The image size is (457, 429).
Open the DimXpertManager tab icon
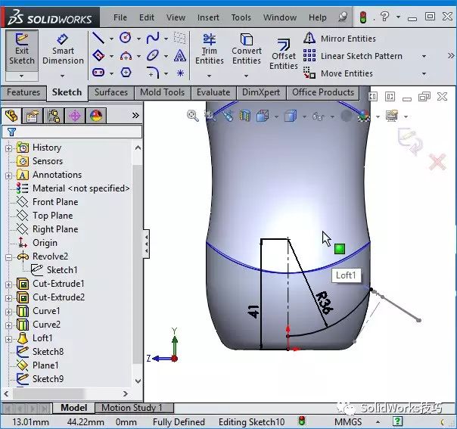75,116
